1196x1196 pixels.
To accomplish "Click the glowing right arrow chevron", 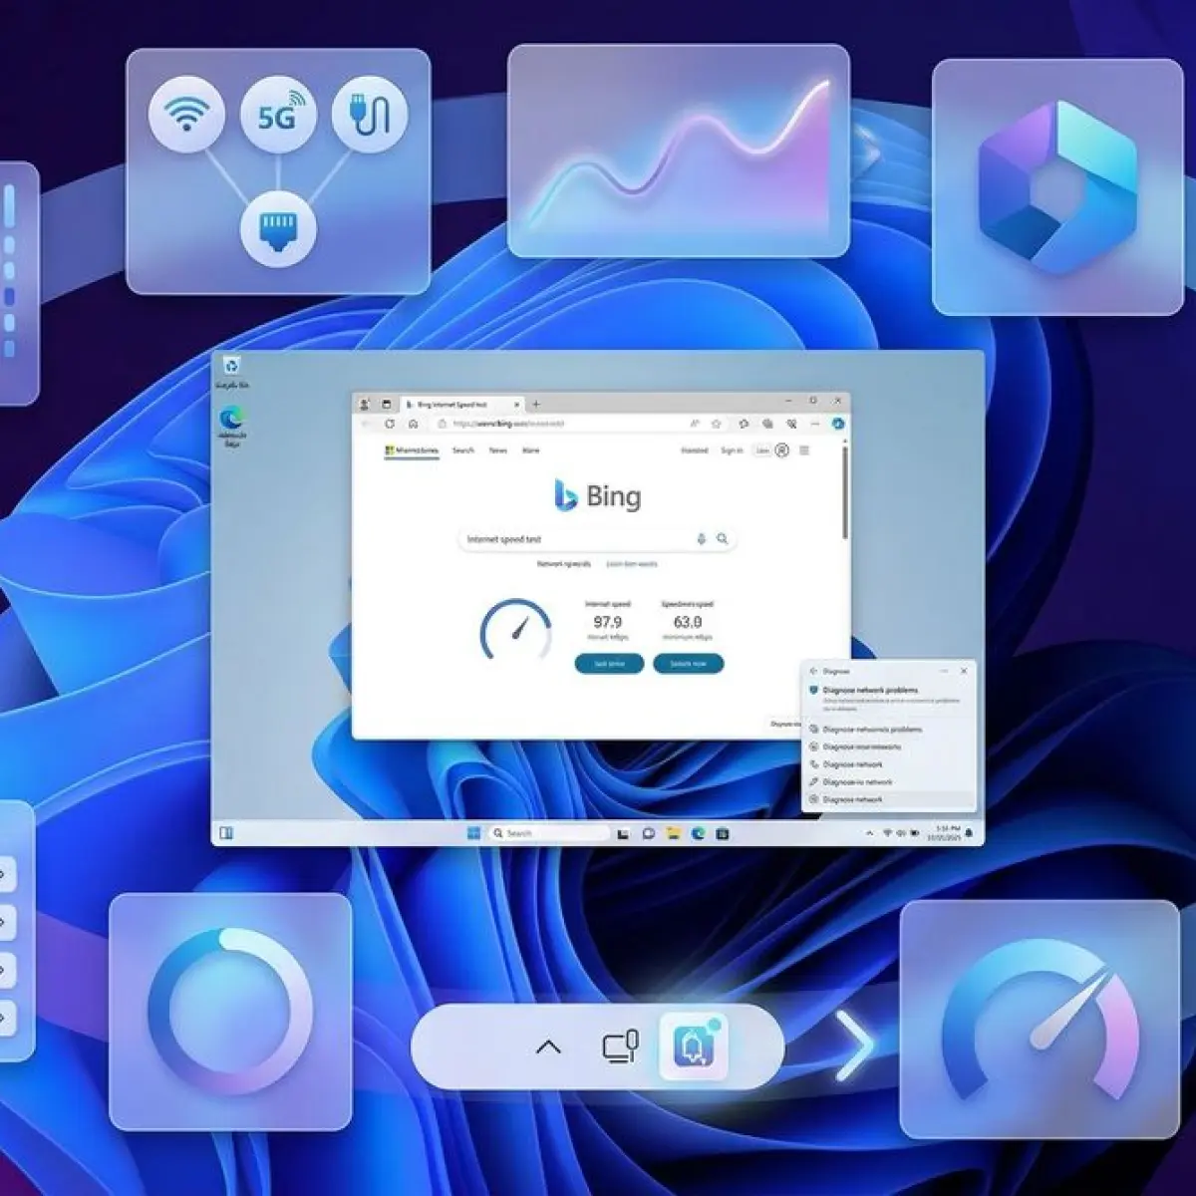I will 854,1046.
